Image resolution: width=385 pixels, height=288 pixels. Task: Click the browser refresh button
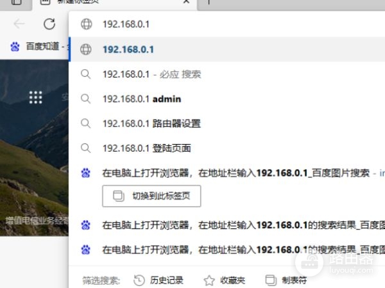coord(49,24)
